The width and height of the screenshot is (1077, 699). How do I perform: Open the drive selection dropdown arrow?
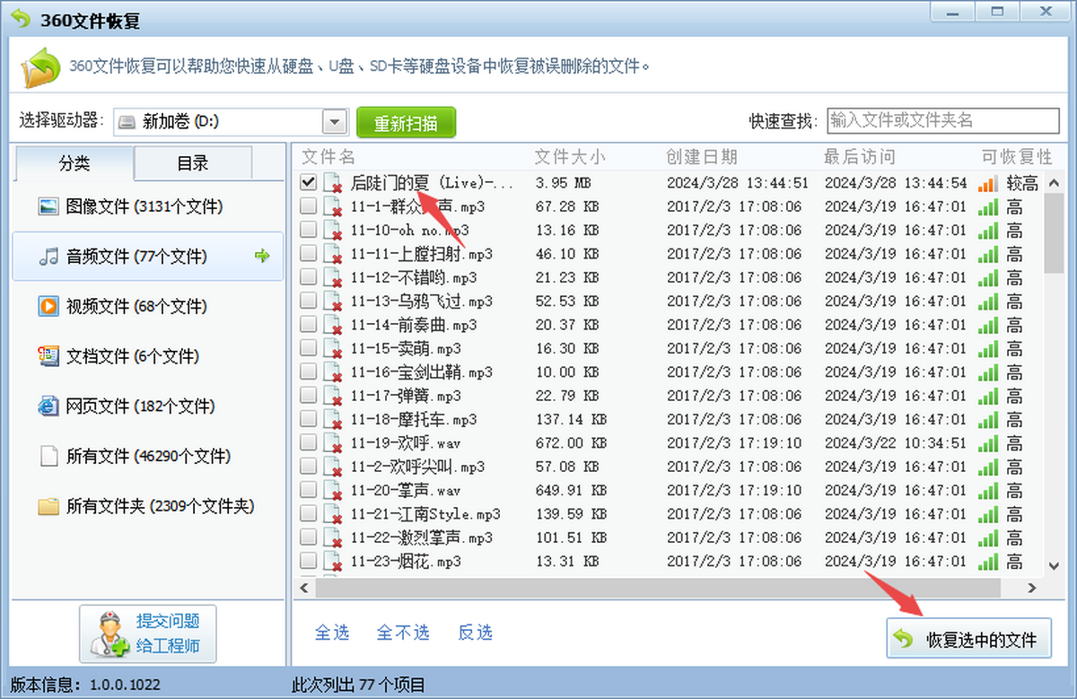click(x=335, y=121)
